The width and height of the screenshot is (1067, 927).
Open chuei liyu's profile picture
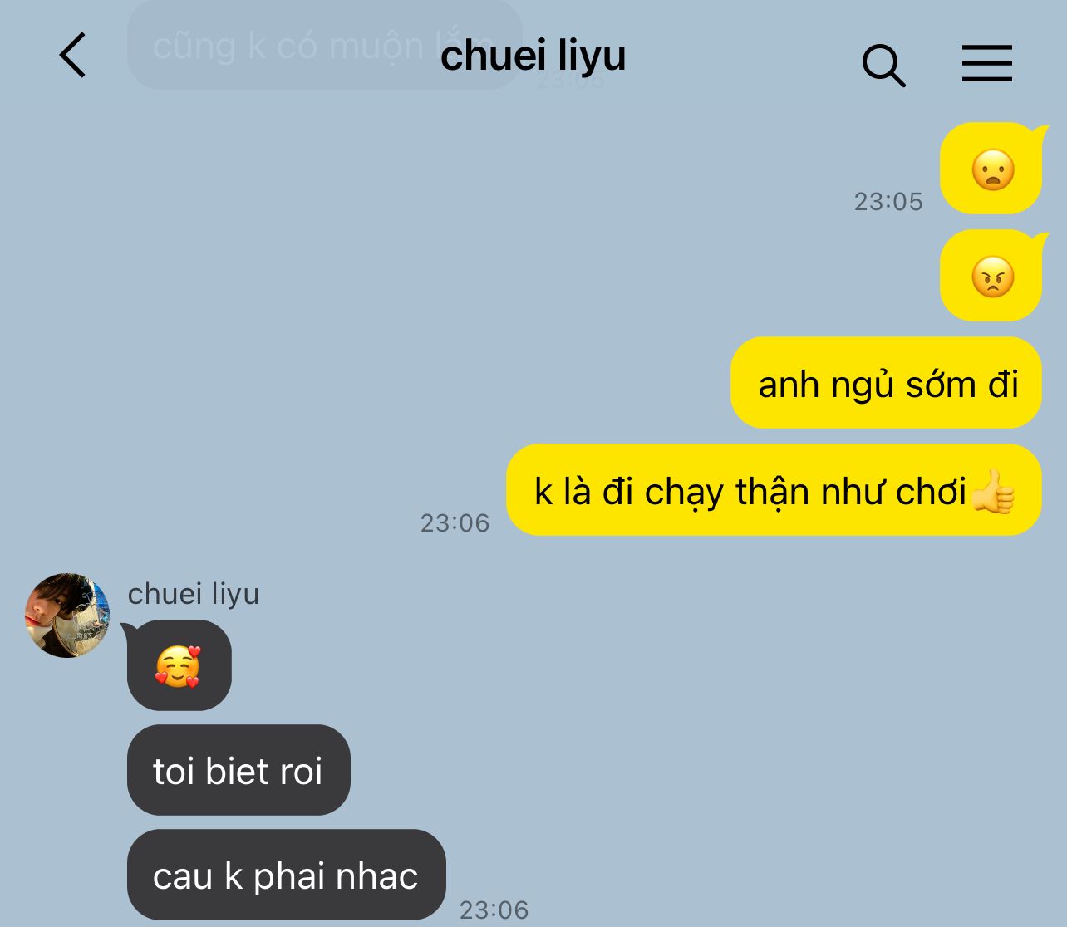coord(67,615)
